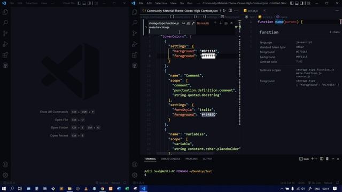Open Explorer in the right VS Code window

pyautogui.click(x=135, y=12)
